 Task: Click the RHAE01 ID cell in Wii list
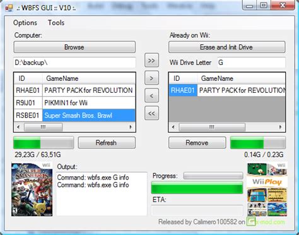click(x=183, y=90)
